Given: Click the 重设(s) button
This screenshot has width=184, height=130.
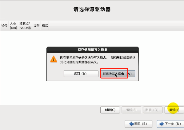Looking at the screenshot, I should pos(174,110).
